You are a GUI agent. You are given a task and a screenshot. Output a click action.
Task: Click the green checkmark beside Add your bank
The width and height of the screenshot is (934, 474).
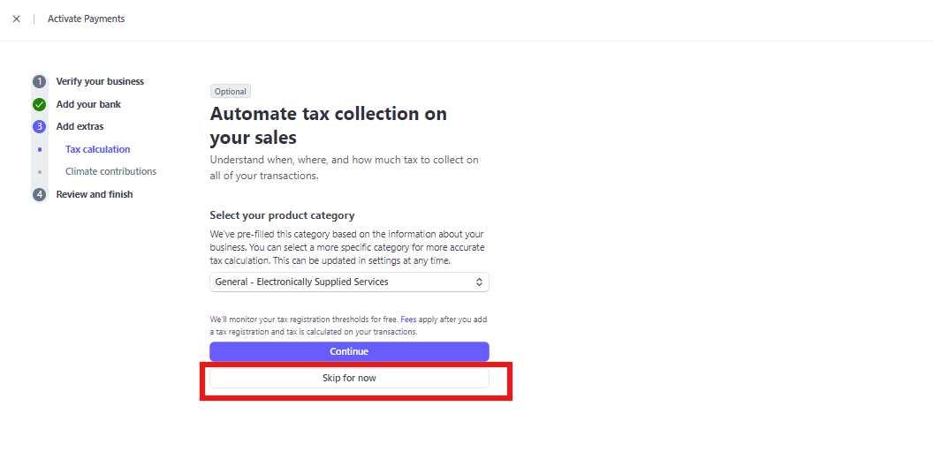[x=39, y=105]
